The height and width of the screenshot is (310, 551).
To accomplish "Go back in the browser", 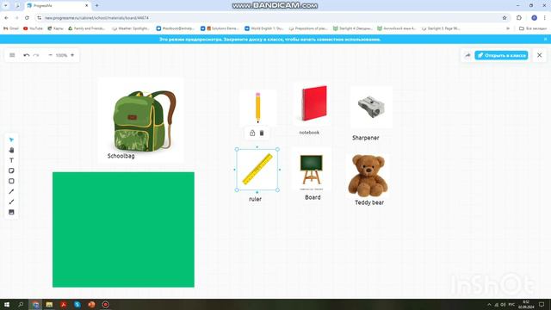I will [x=6, y=17].
